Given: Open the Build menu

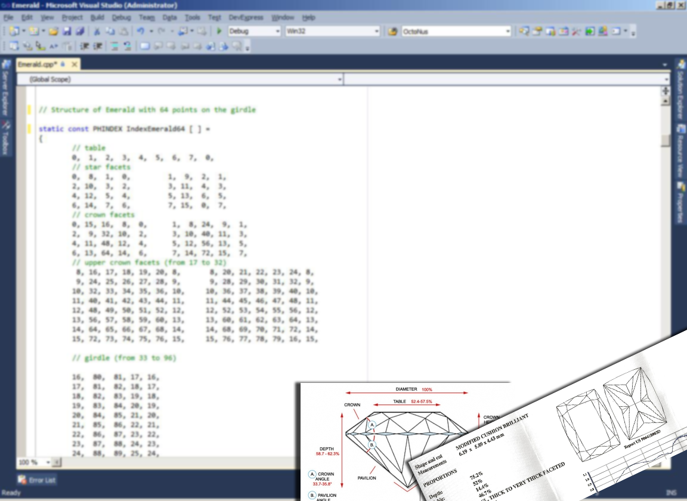Looking at the screenshot, I should [97, 17].
